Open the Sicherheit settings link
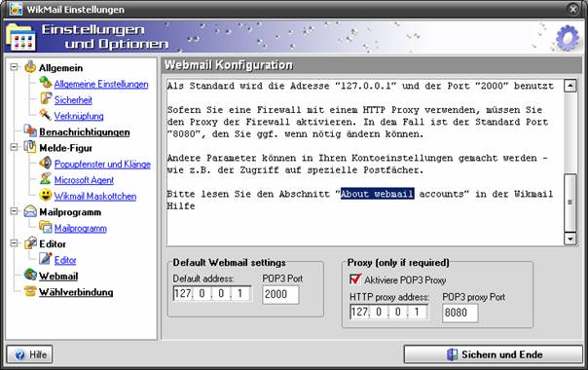The height and width of the screenshot is (370, 588). (x=73, y=100)
